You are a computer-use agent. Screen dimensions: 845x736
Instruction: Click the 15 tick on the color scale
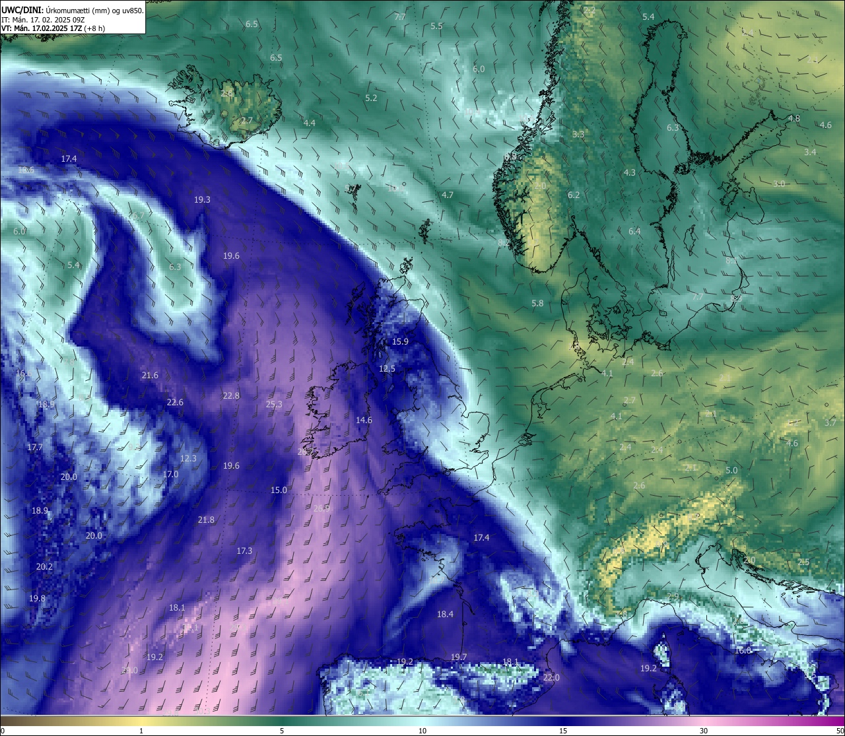(563, 731)
